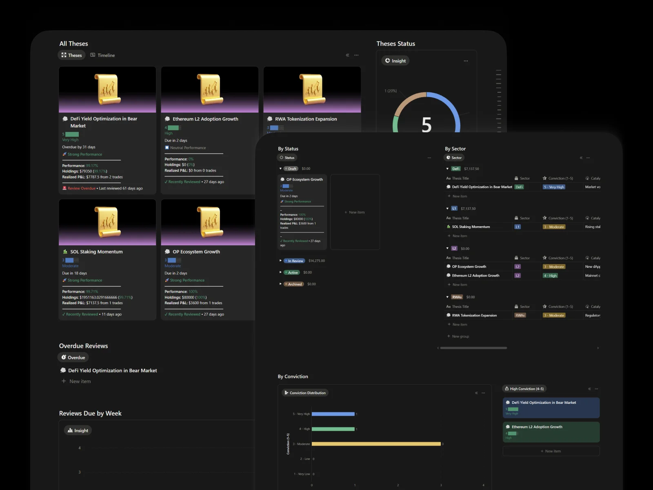The width and height of the screenshot is (653, 490).
Task: Collapse the RWAs sector group
Action: pyautogui.click(x=447, y=297)
